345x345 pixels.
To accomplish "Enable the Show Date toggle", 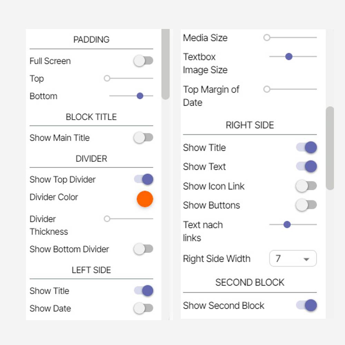I will point(144,308).
